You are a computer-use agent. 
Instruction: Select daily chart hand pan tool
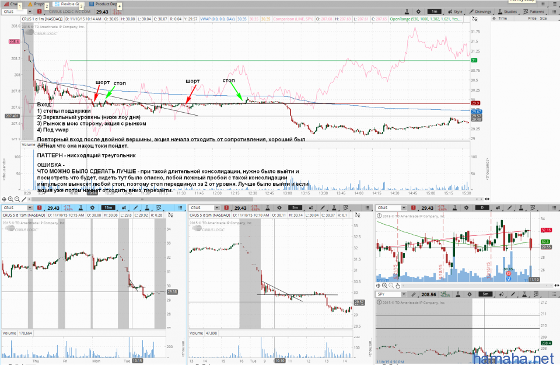point(397,286)
